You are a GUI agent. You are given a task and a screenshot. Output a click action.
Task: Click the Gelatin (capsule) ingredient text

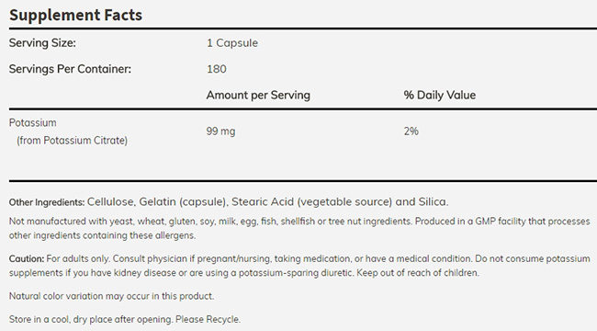point(184,201)
